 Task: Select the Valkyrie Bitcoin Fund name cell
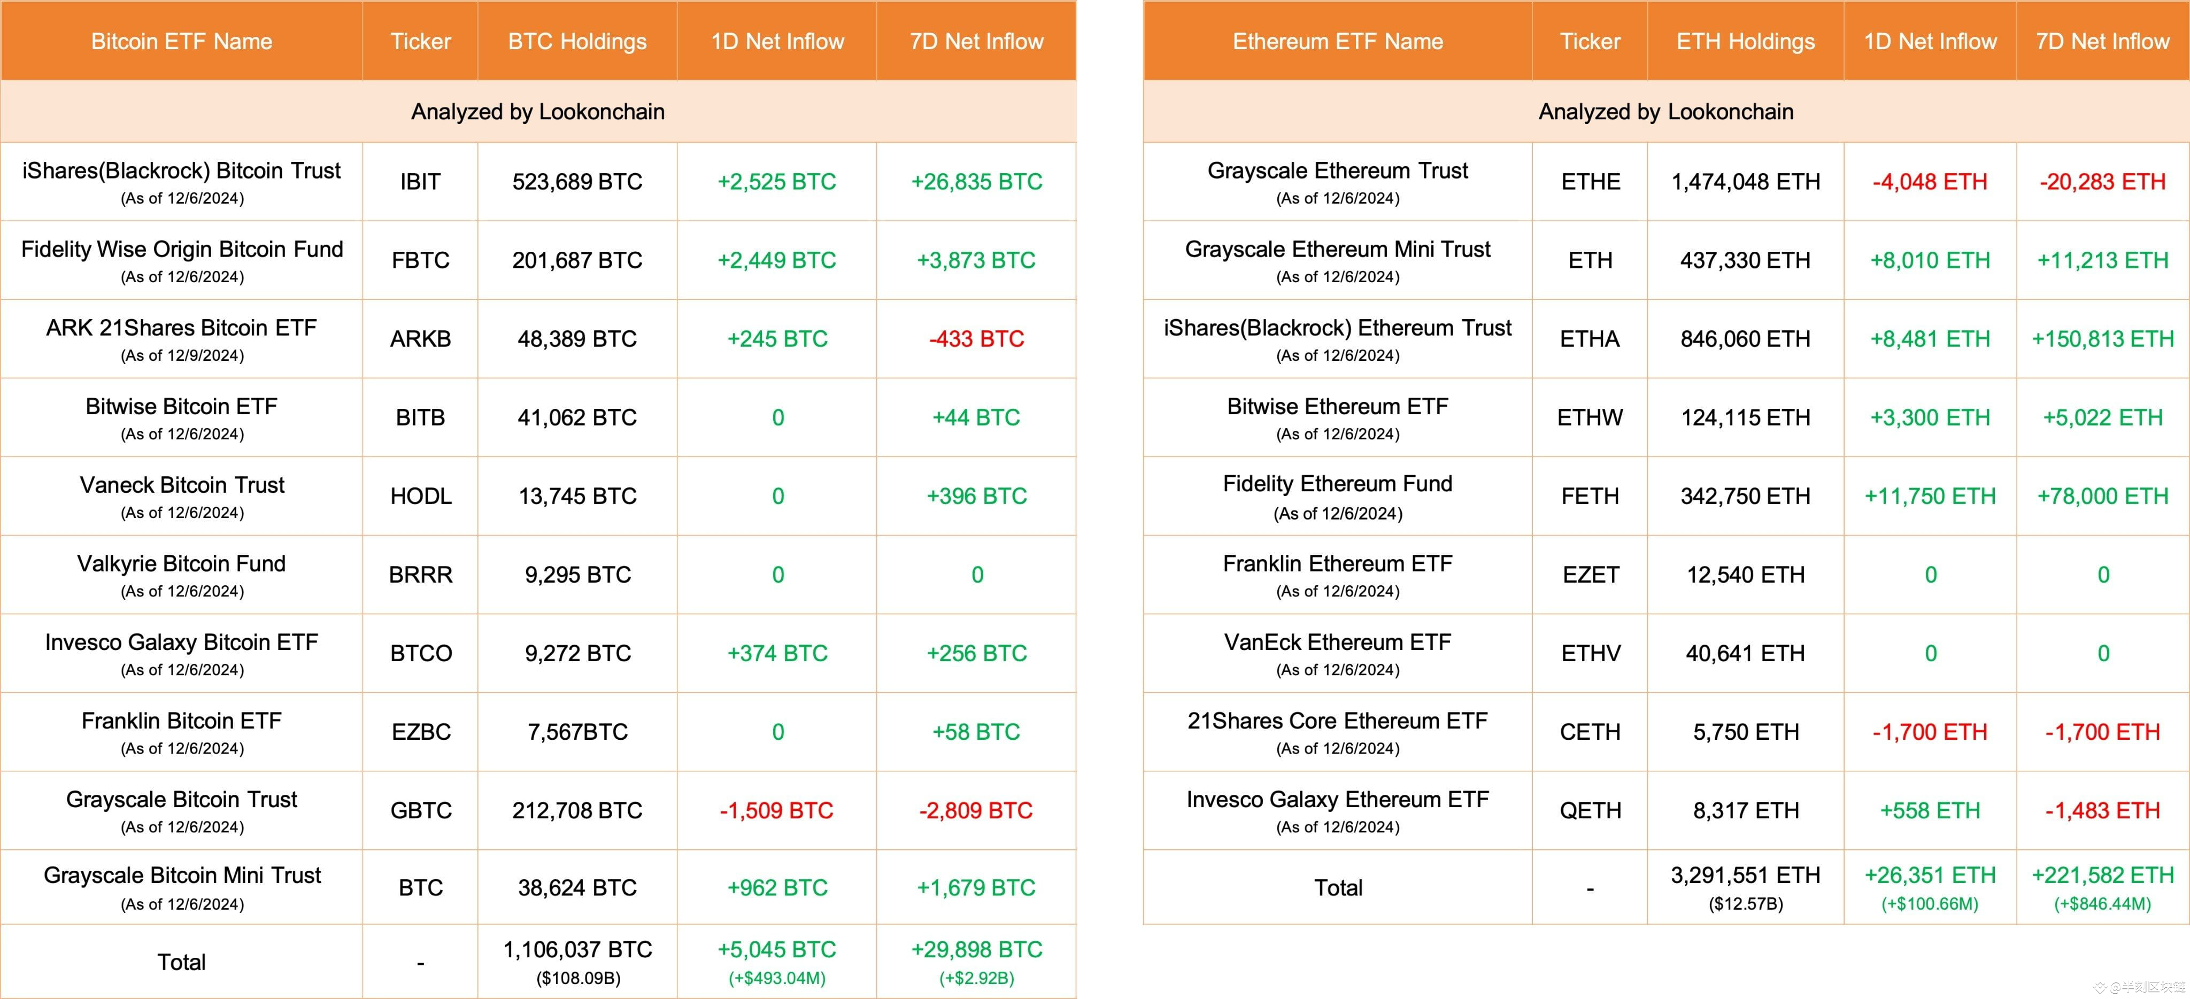(x=181, y=575)
